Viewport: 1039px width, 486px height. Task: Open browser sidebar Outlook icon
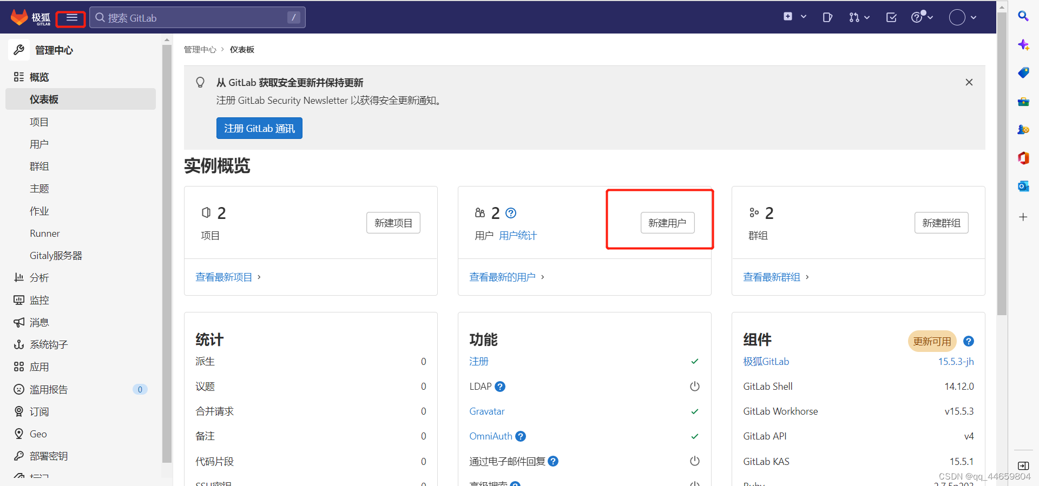pyautogui.click(x=1023, y=186)
